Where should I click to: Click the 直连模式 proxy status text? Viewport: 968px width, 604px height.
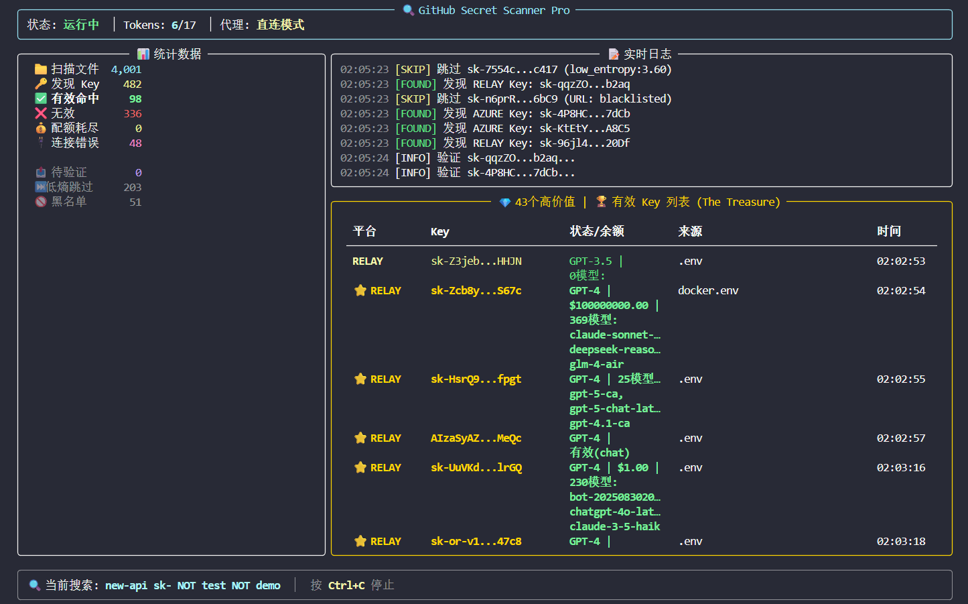point(280,25)
